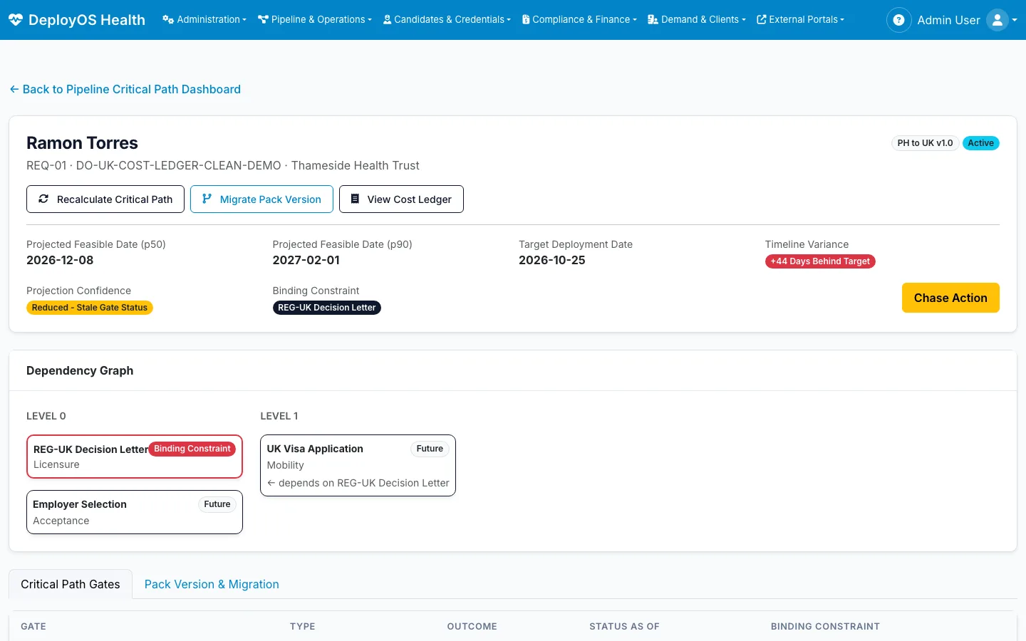The image size is (1026, 641).
Task: Click the Future tag on Employer Selection
Action: tap(217, 504)
